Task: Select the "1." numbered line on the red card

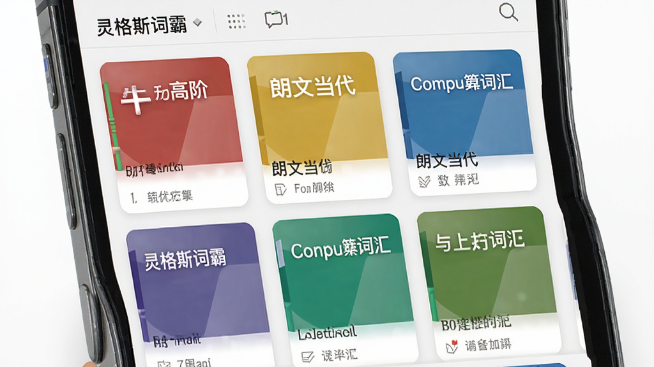Action: click(x=162, y=197)
